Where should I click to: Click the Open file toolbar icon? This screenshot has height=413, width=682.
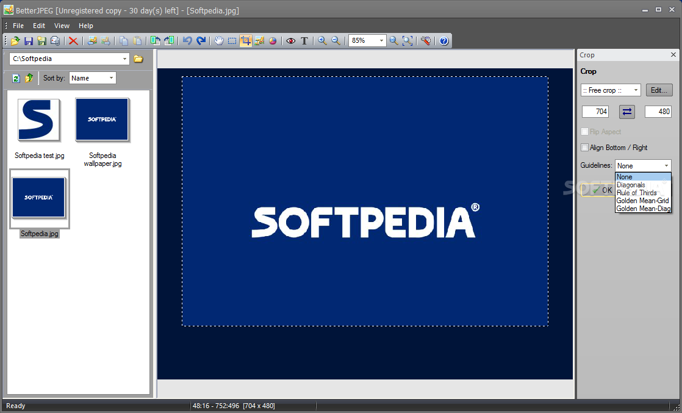pos(15,41)
